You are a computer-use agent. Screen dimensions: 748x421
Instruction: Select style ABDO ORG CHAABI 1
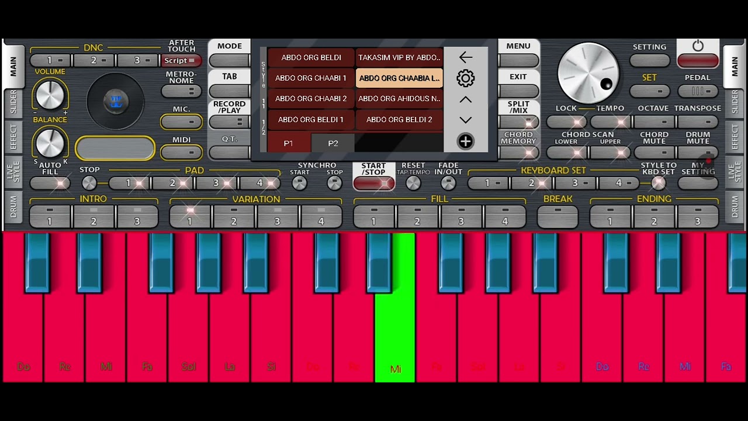(x=311, y=78)
